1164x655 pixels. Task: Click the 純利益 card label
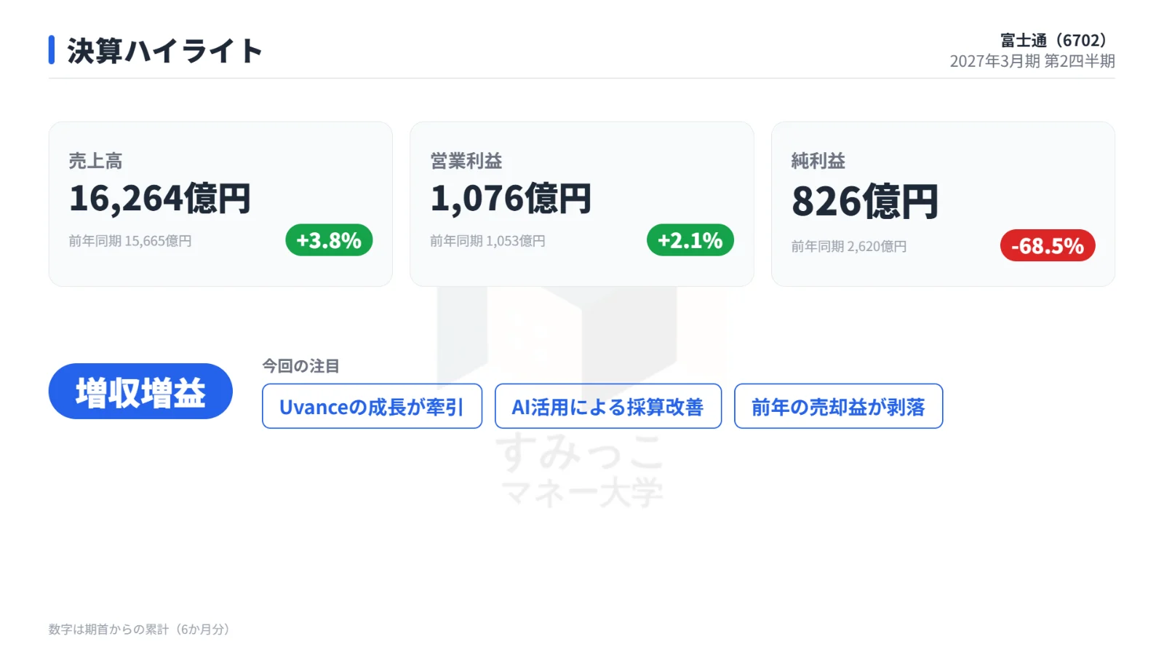818,161
